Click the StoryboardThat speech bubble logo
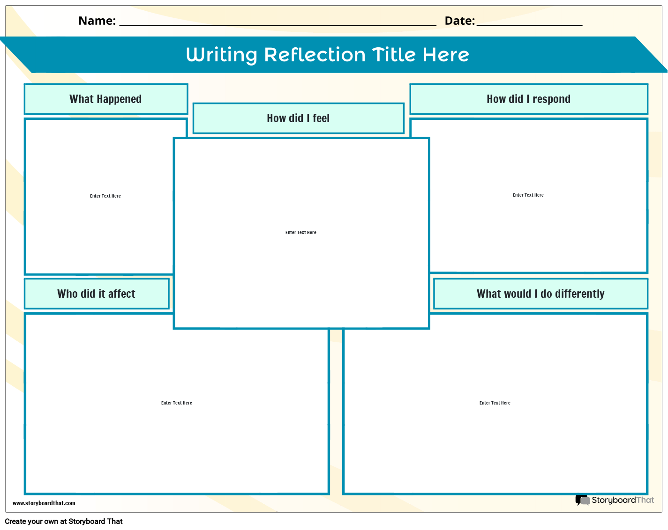This screenshot has height=530, width=668. click(583, 500)
